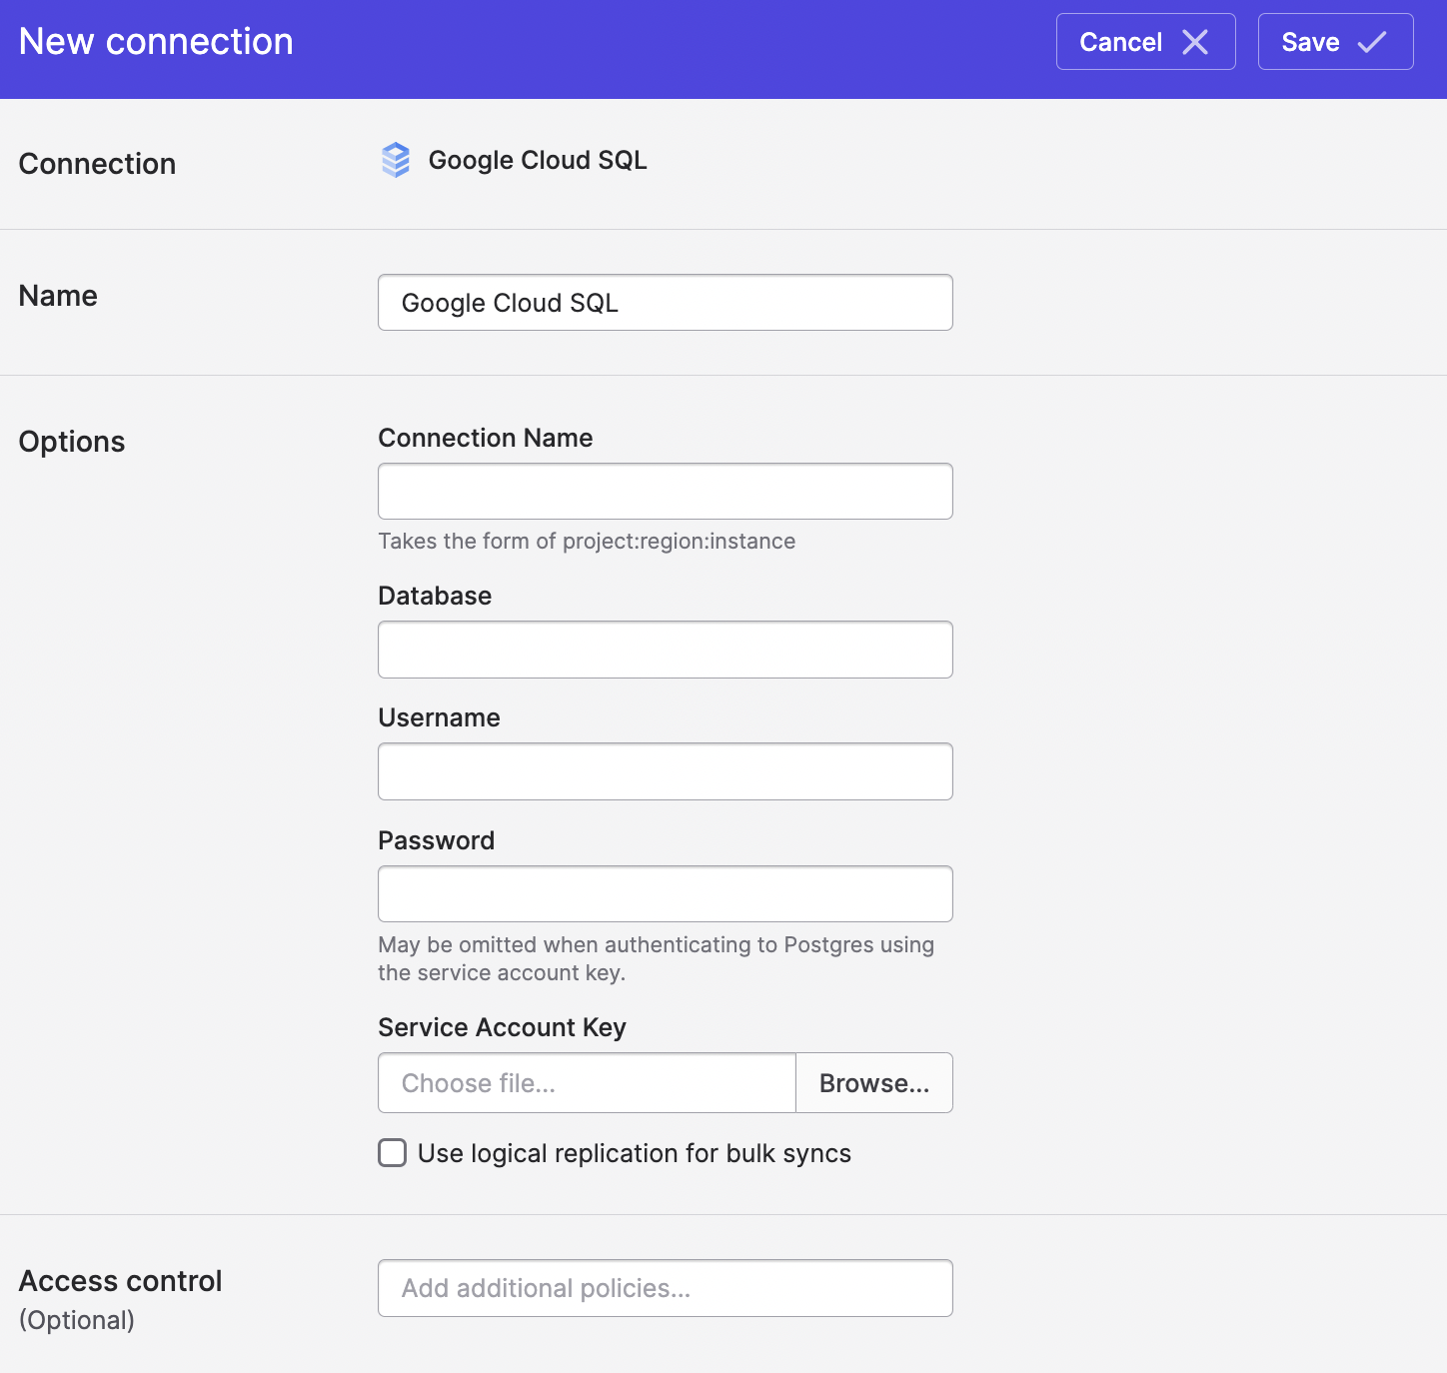
Task: Click the 'Options' section label
Action: [x=72, y=442]
